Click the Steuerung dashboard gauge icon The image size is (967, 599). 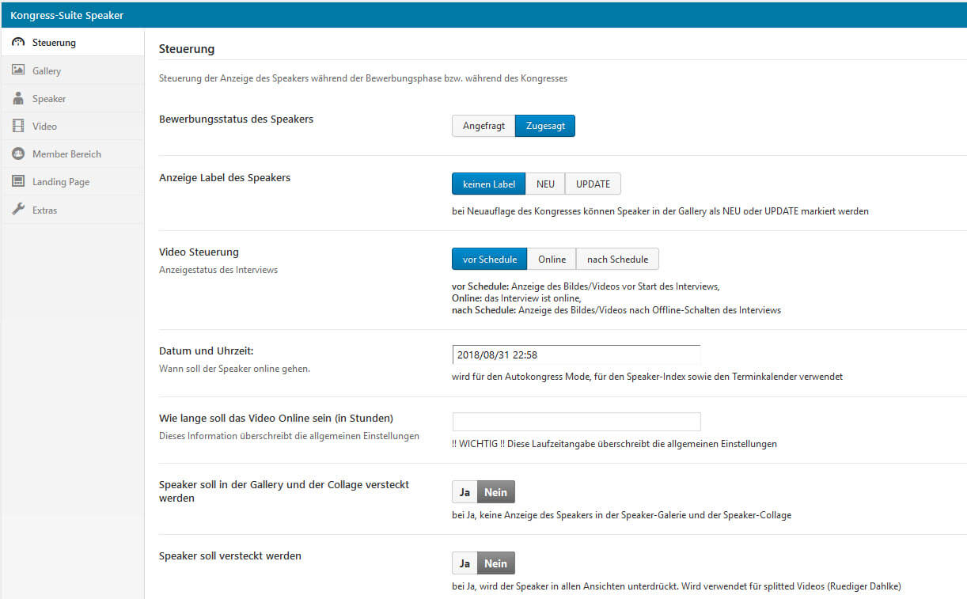(18, 43)
